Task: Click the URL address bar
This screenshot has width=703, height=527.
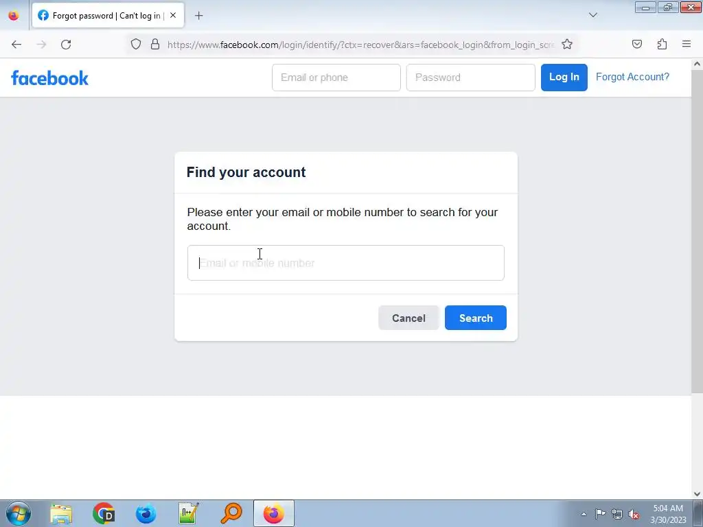Action: (x=360, y=45)
